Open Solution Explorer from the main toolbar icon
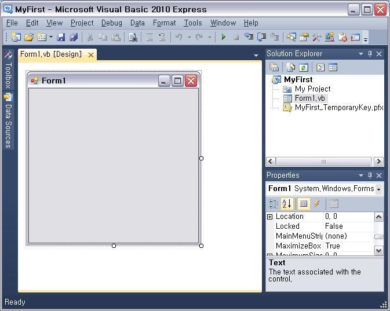 [291, 37]
